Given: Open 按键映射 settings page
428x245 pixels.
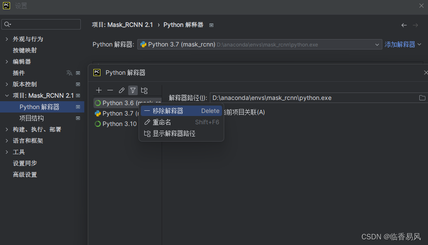Looking at the screenshot, I should (25, 50).
